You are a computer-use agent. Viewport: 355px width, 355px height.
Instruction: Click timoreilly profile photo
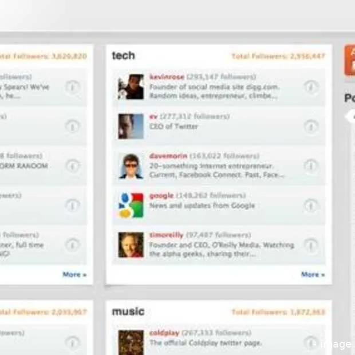pos(131,244)
